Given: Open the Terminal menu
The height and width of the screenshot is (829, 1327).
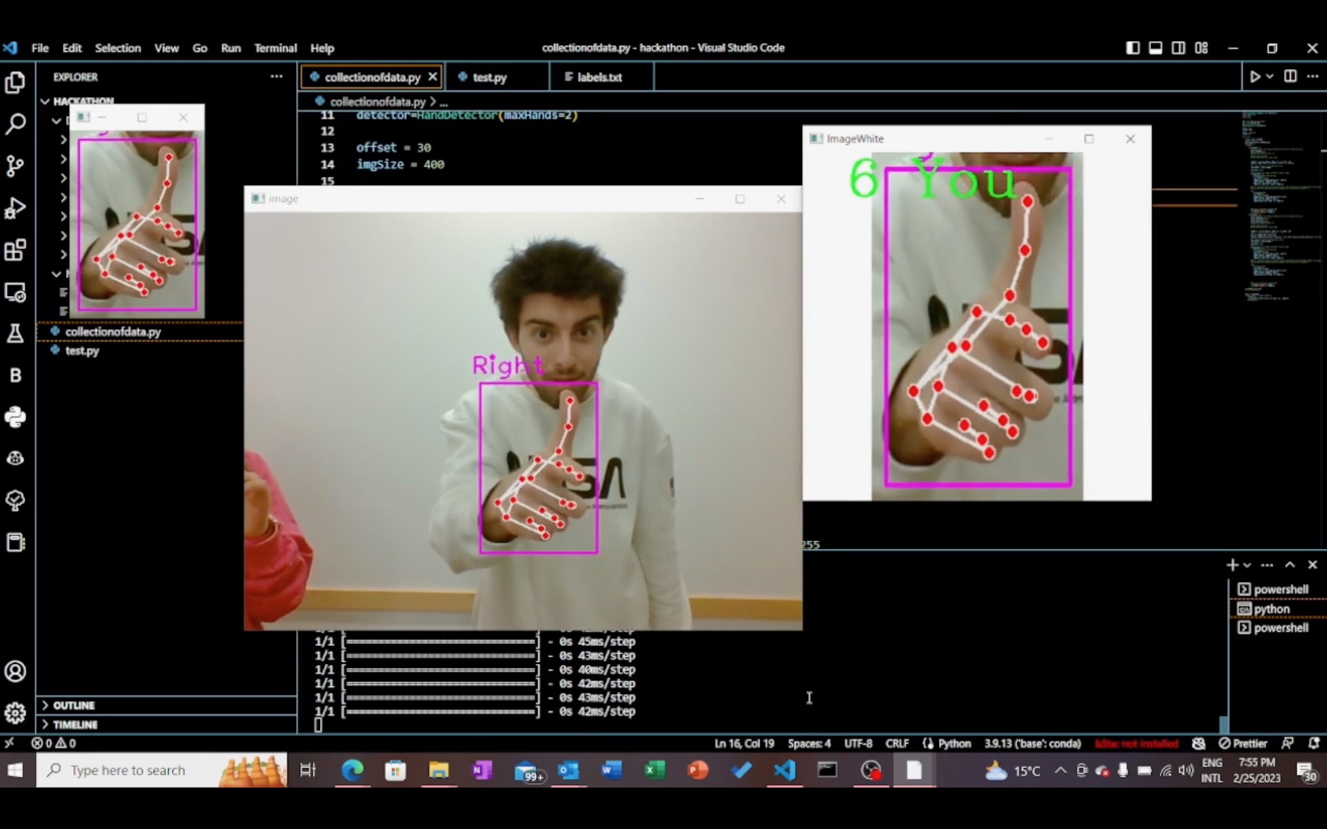Looking at the screenshot, I should [275, 48].
